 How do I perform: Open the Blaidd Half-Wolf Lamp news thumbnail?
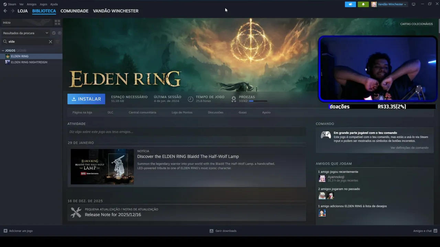click(x=102, y=166)
